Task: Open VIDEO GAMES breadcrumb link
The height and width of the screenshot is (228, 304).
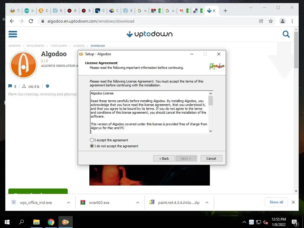Action: (x=59, y=46)
